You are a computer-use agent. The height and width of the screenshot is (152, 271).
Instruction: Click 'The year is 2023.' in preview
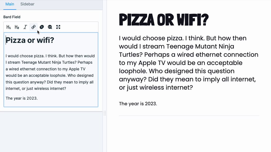(138, 103)
